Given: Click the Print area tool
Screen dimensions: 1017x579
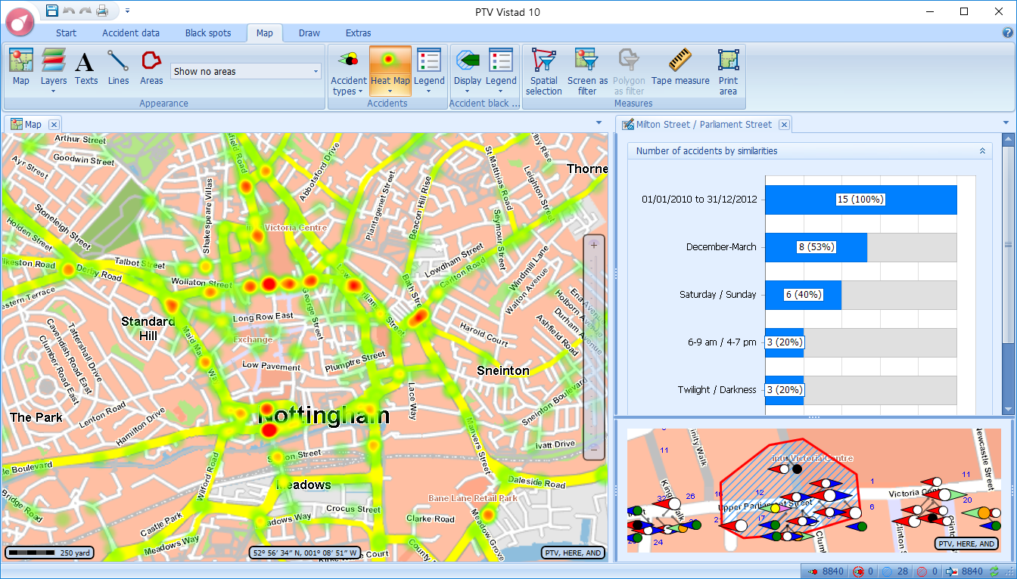Looking at the screenshot, I should pos(728,72).
